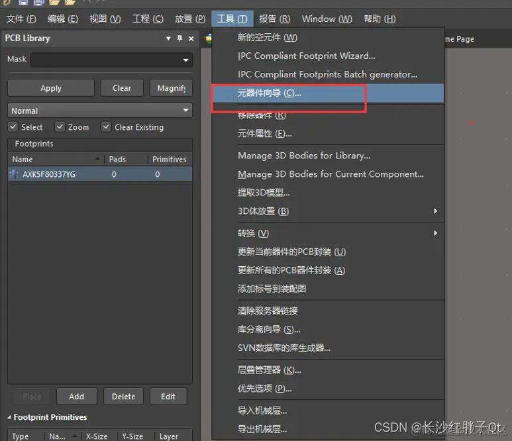The image size is (512, 441).
Task: Close the 工具 (T) menu
Action: point(232,19)
